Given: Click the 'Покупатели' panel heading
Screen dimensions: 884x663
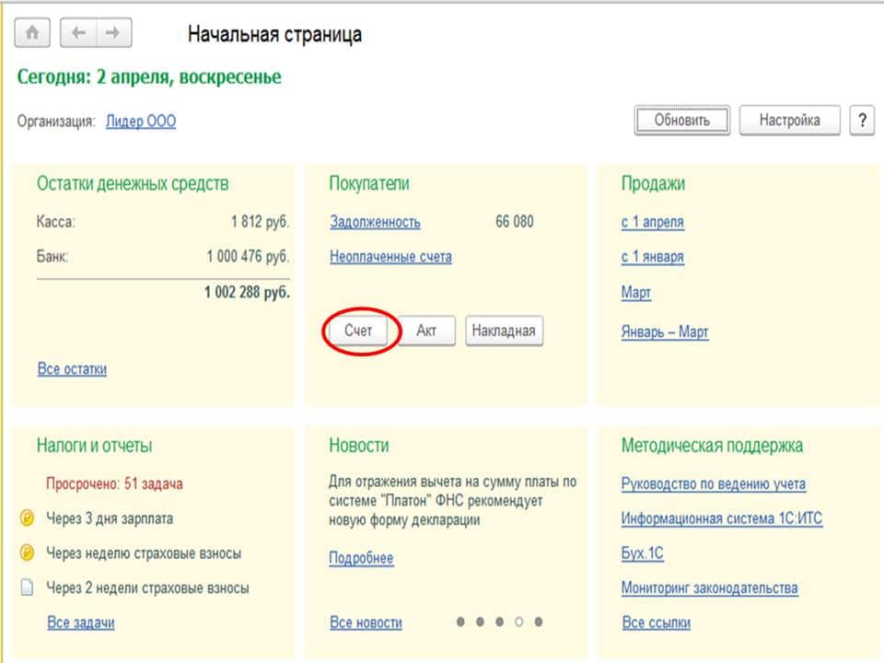Looking at the screenshot, I should click(x=369, y=184).
